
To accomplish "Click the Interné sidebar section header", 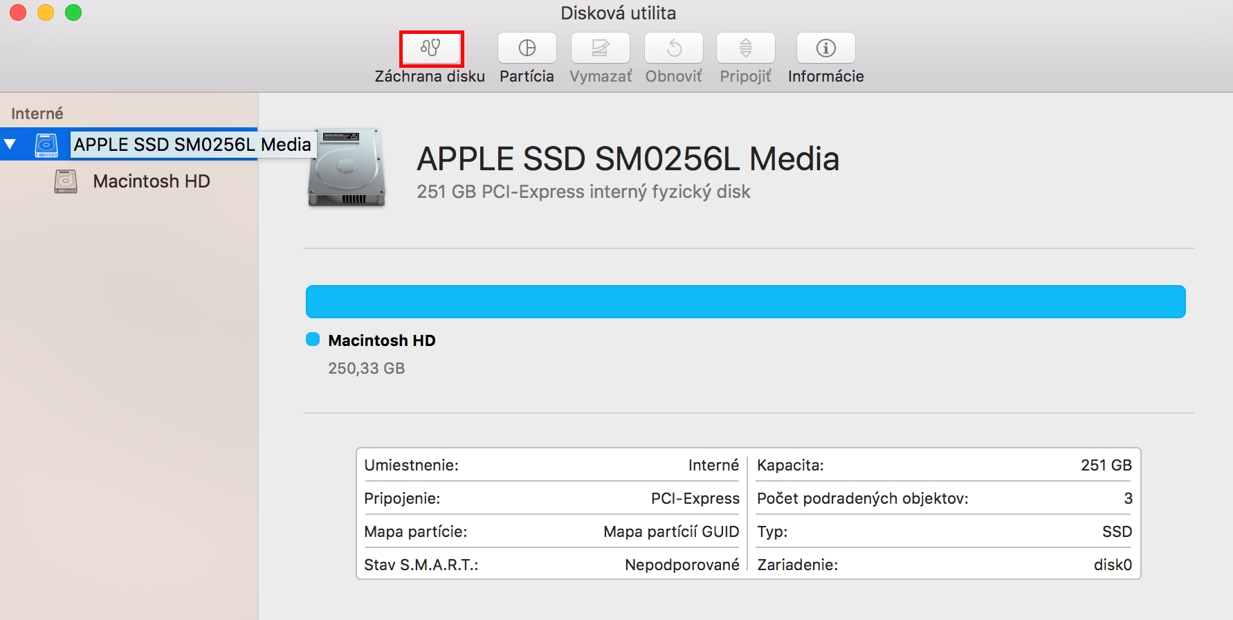I will click(x=37, y=113).
